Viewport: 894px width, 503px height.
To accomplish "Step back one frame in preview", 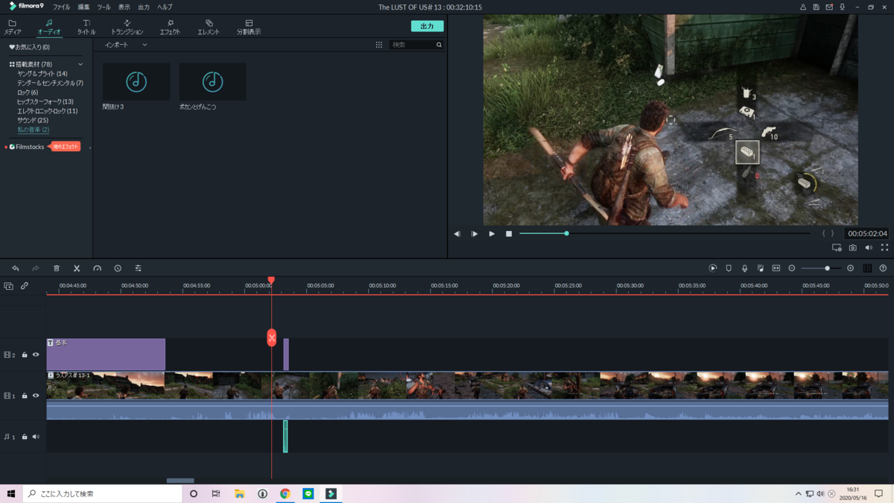I will pos(457,234).
